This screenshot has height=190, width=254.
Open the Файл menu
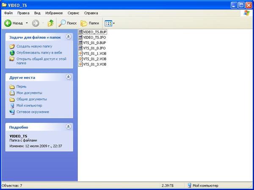[x=8, y=13]
